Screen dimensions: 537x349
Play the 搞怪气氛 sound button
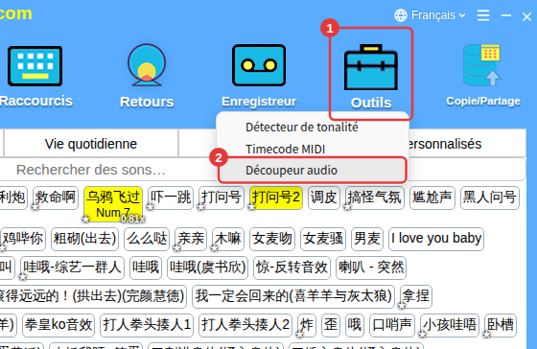pyautogui.click(x=375, y=198)
